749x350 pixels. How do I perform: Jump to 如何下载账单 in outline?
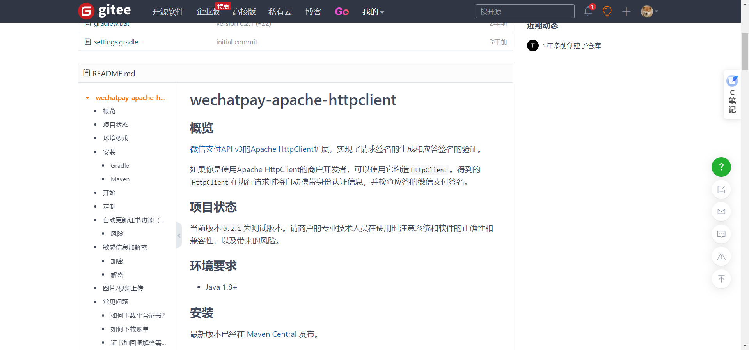[130, 329]
